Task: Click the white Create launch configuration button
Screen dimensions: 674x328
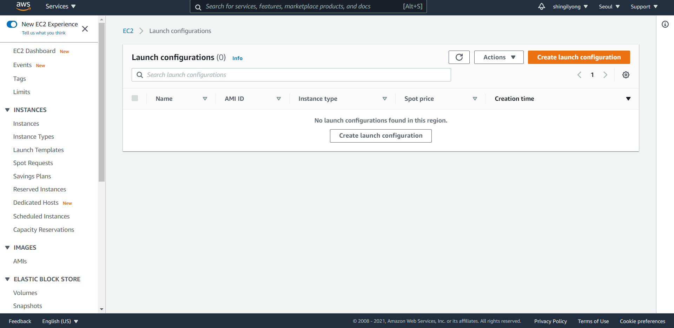Action: click(381, 136)
